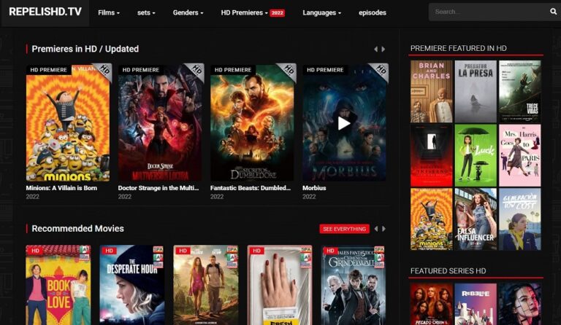Open the Fantastic Beasts Dumbledore poster
This screenshot has height=325, width=561.
[x=252, y=122]
